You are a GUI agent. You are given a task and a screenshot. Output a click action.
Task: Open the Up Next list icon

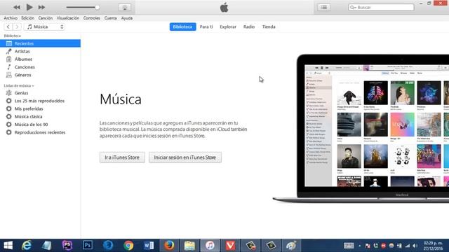[x=323, y=8]
